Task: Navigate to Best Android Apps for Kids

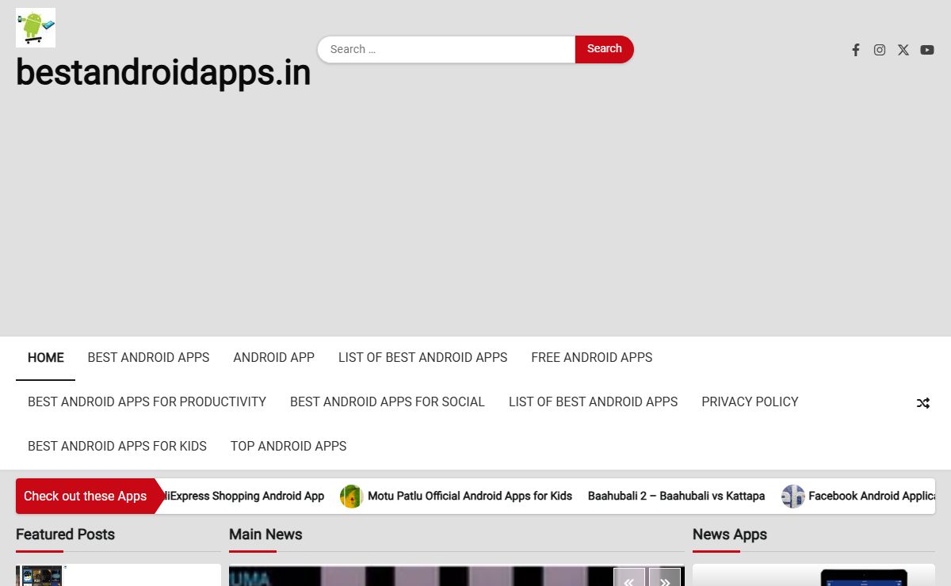Action: (x=117, y=447)
